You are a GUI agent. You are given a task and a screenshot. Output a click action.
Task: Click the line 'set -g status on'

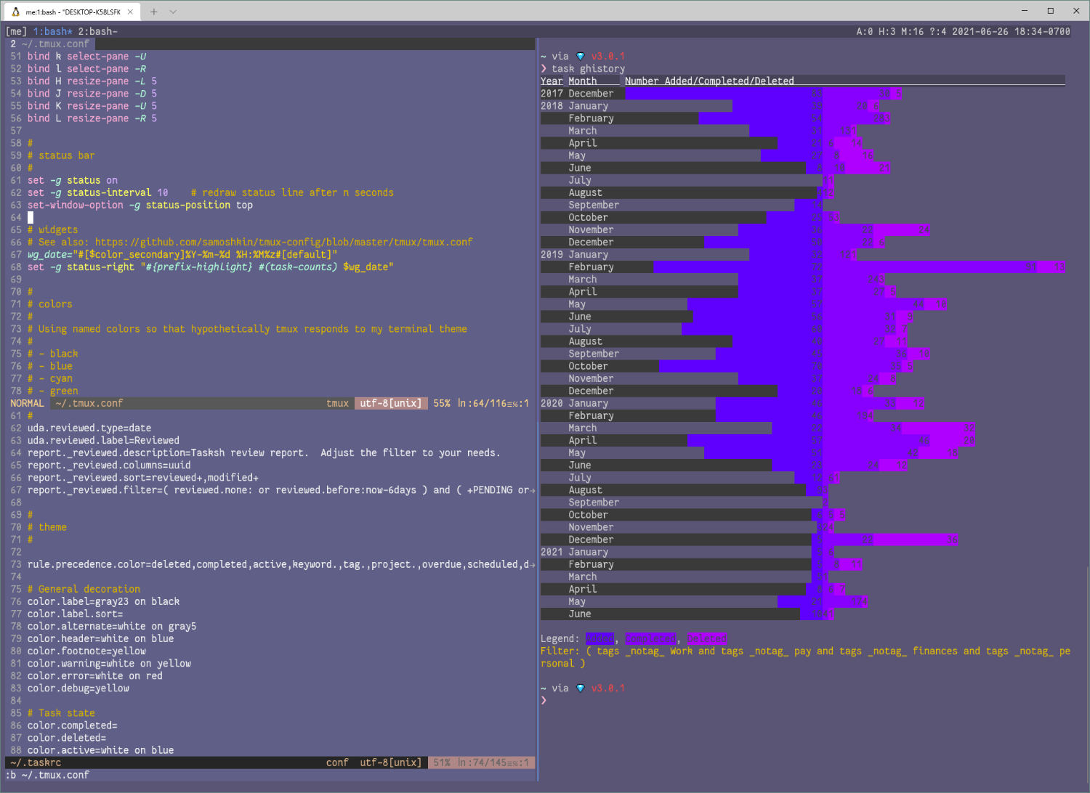click(73, 180)
